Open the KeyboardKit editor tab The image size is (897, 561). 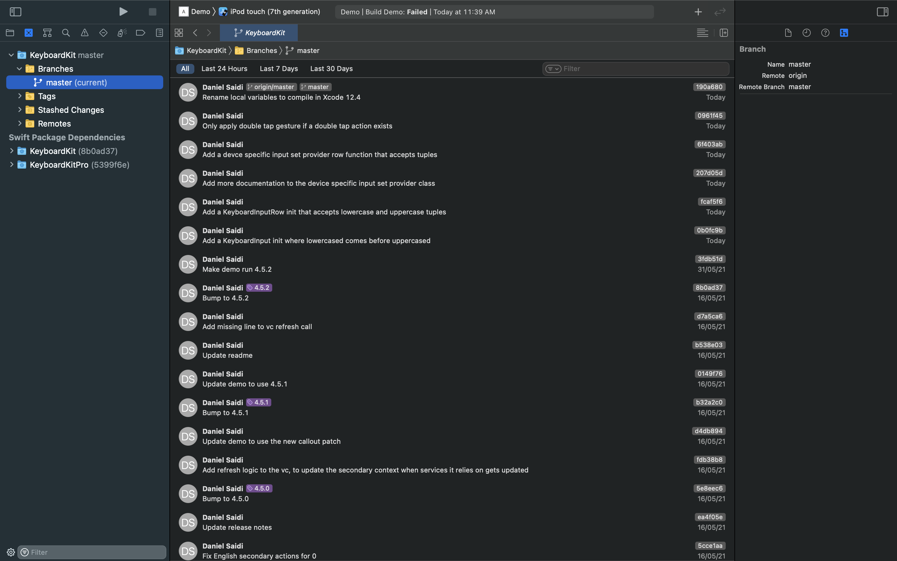[x=259, y=33]
